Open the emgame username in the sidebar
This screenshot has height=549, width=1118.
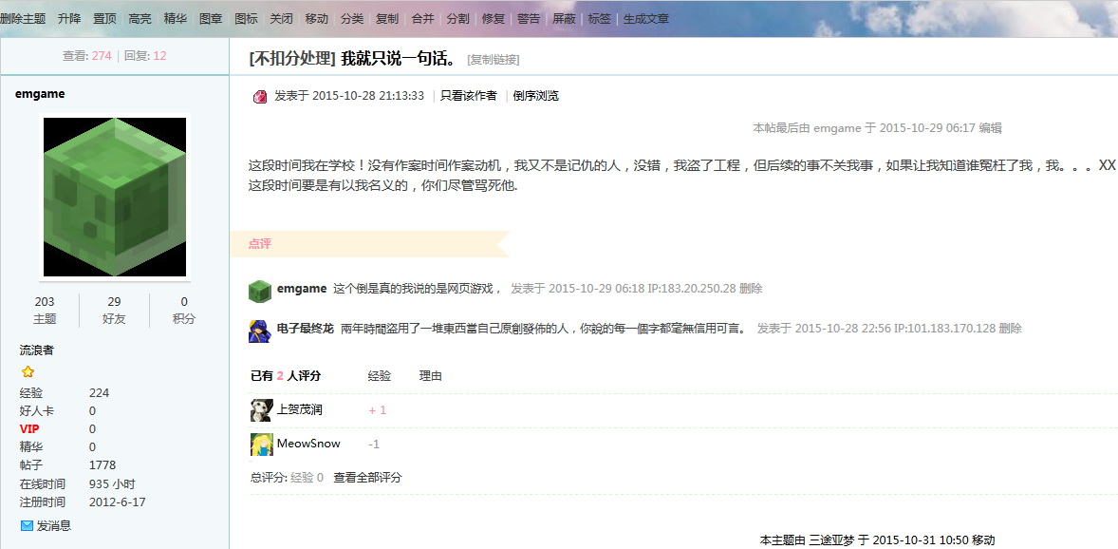40,94
